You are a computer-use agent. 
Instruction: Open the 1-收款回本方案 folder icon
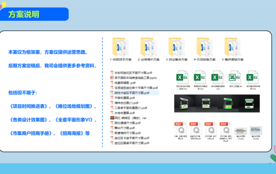point(121,47)
